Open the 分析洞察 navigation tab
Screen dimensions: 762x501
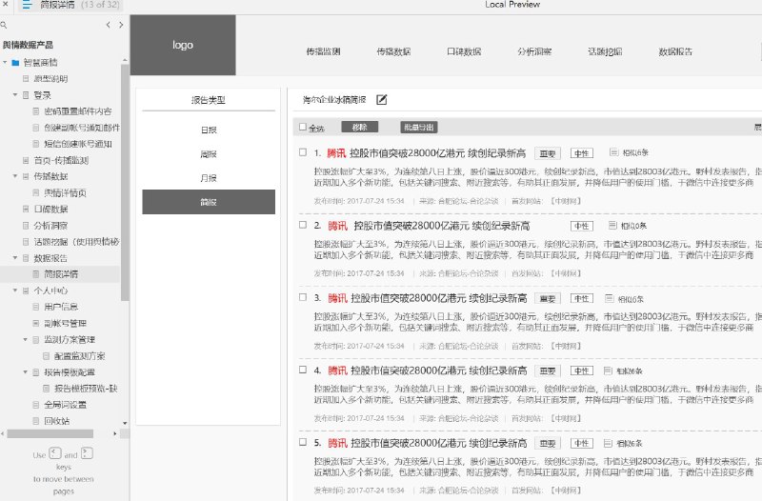tap(534, 51)
